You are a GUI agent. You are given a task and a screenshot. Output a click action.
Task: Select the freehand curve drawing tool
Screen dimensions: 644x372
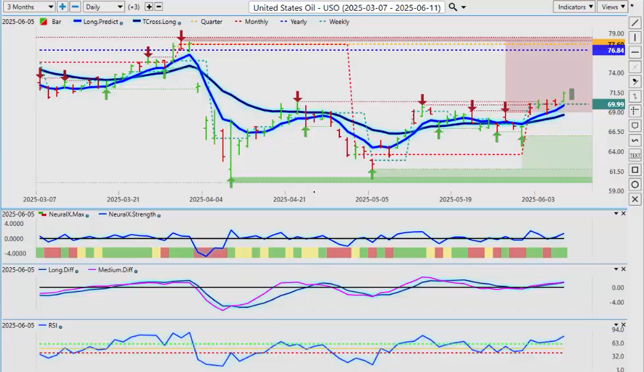pos(634,140)
